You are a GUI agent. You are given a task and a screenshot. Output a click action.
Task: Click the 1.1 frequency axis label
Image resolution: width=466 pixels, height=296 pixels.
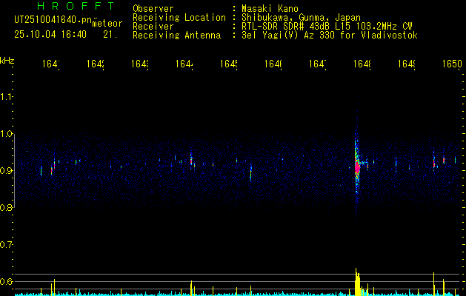(7, 96)
